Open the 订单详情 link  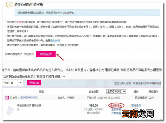pyautogui.click(x=116, y=113)
